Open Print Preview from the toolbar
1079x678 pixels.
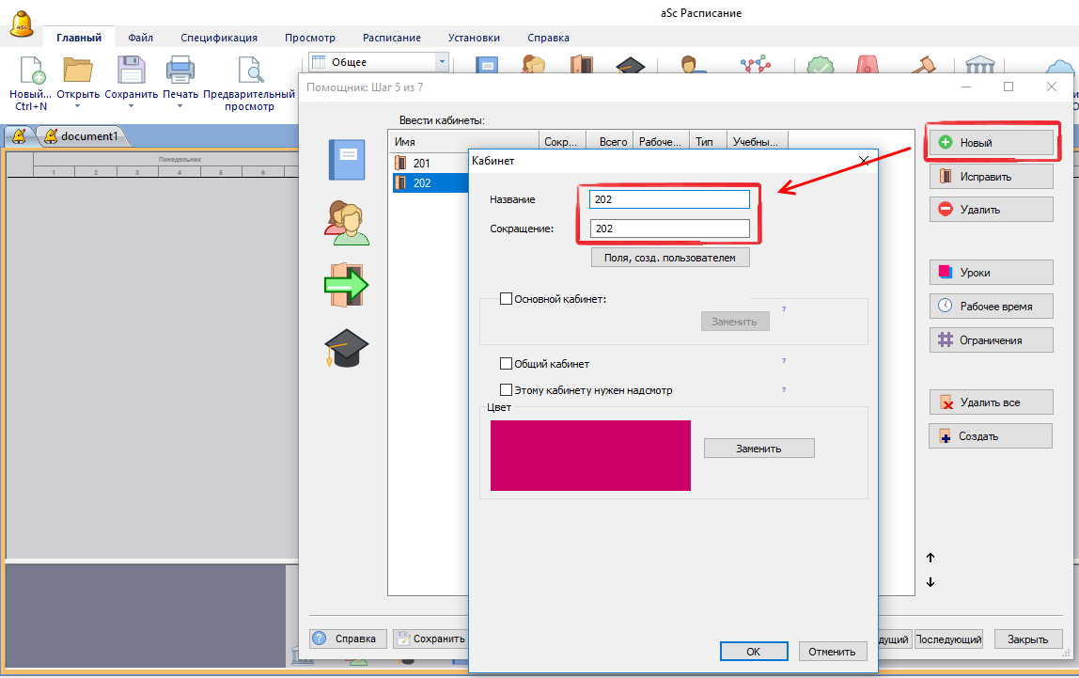pyautogui.click(x=249, y=71)
